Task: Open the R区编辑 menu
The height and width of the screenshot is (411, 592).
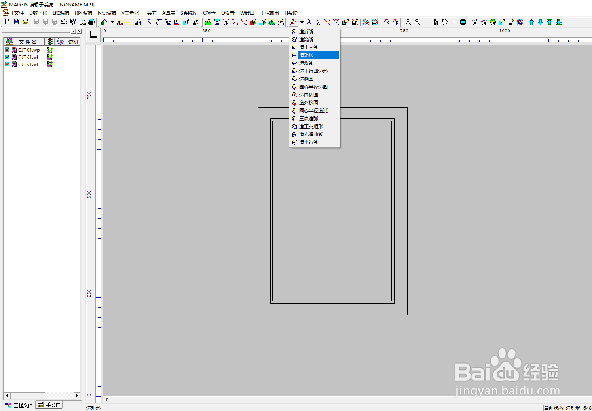Action: (x=83, y=13)
